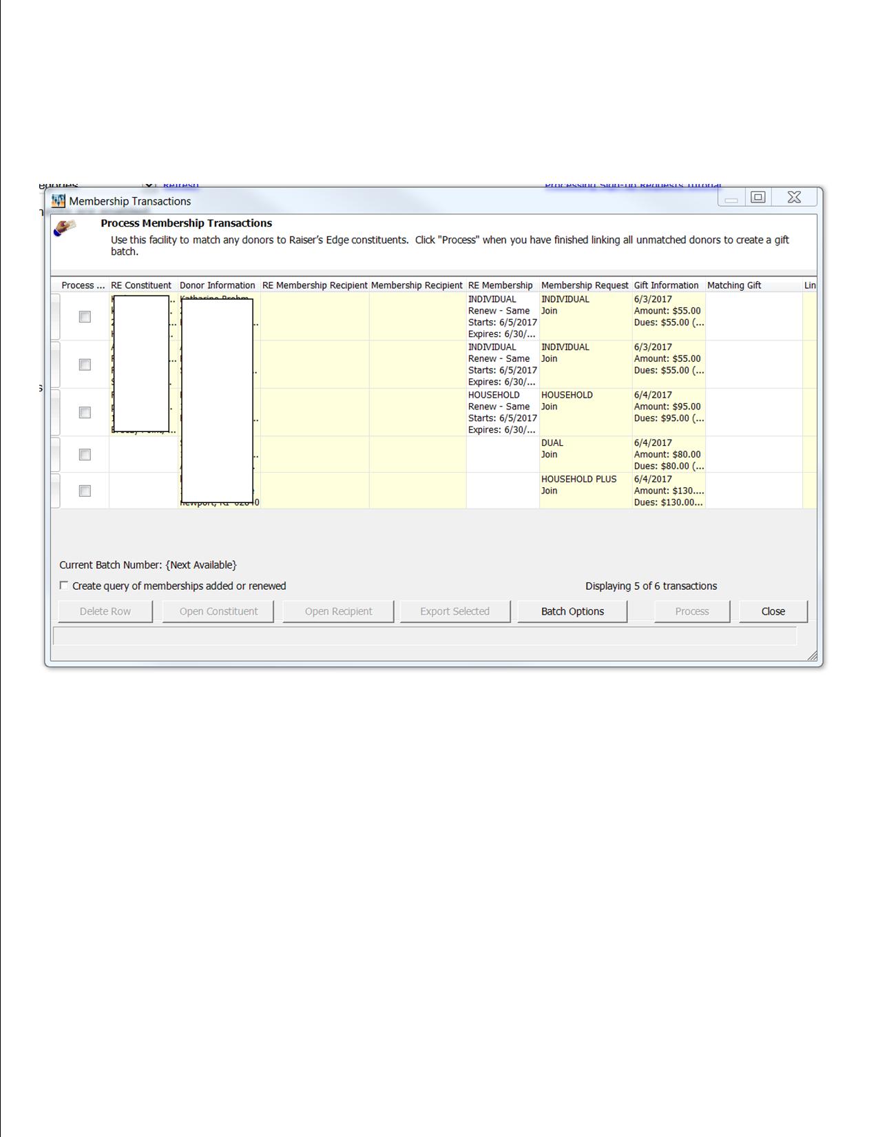Viewport: 878px width, 1137px height.
Task: Click the RE Membership Recipient column header
Action: click(x=315, y=285)
